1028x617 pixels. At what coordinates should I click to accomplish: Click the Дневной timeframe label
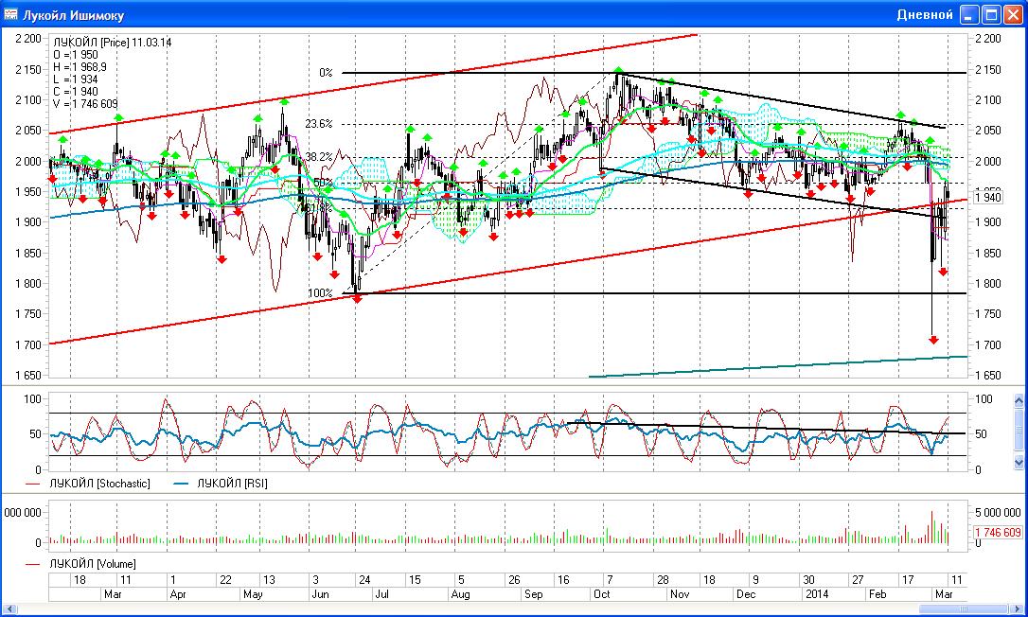click(x=924, y=14)
